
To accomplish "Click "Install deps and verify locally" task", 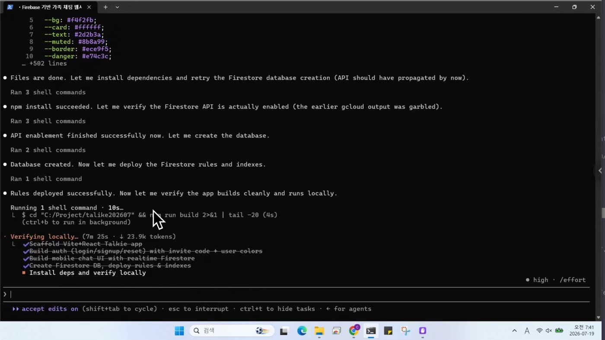I will pos(87,273).
